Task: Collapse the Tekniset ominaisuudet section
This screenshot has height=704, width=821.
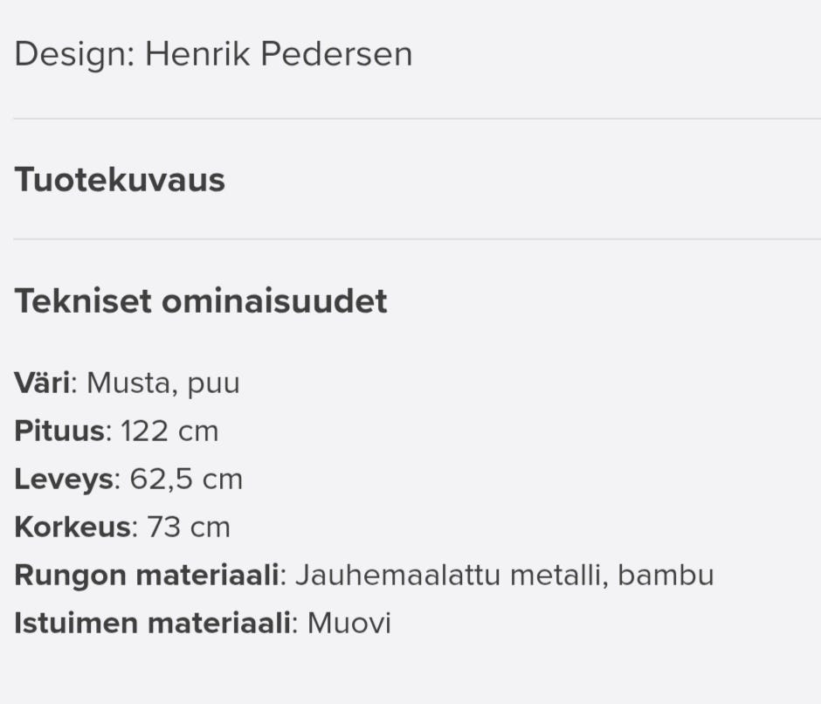Action: [201, 301]
